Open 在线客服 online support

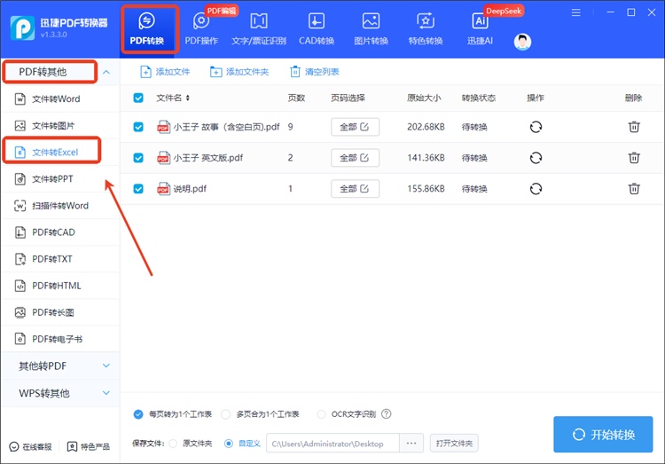[30, 446]
